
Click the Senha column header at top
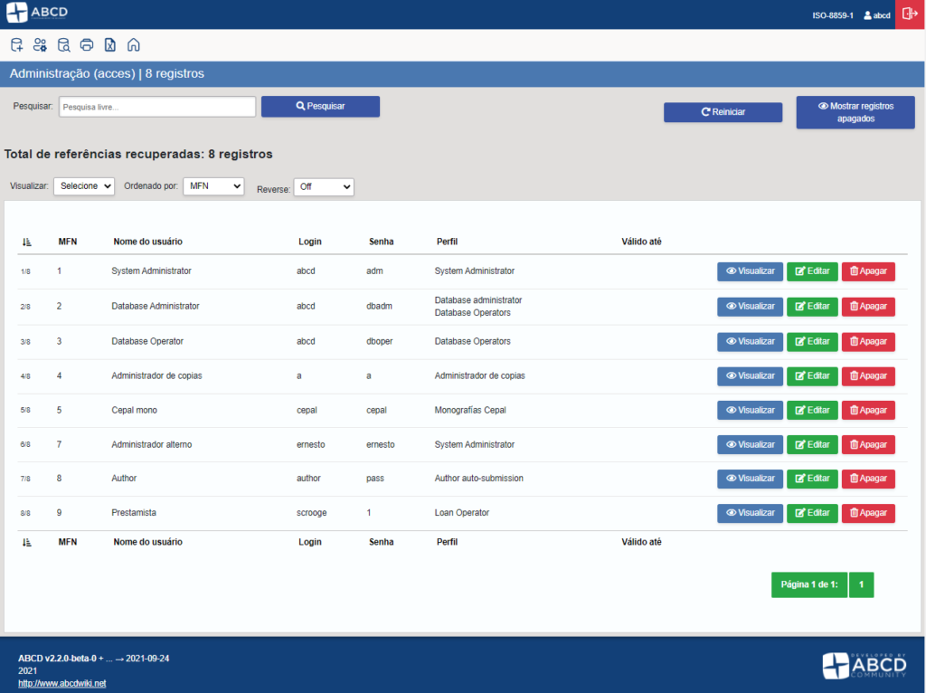coord(381,242)
